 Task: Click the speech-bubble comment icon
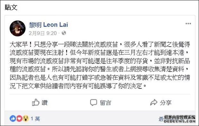pyautogui.click(x=93, y=102)
